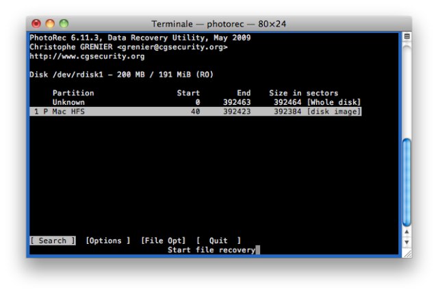
Task: Click the Size in sectors header
Action: (304, 93)
